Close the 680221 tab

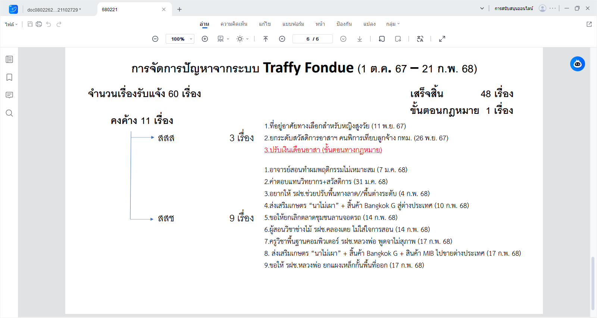[164, 9]
